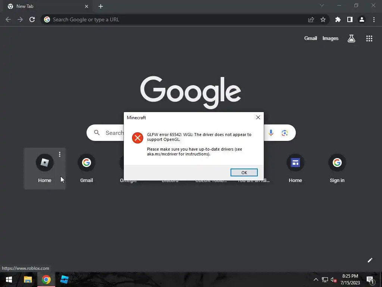Open the Extensions puzzle icon
This screenshot has width=382, height=287.
point(338,19)
